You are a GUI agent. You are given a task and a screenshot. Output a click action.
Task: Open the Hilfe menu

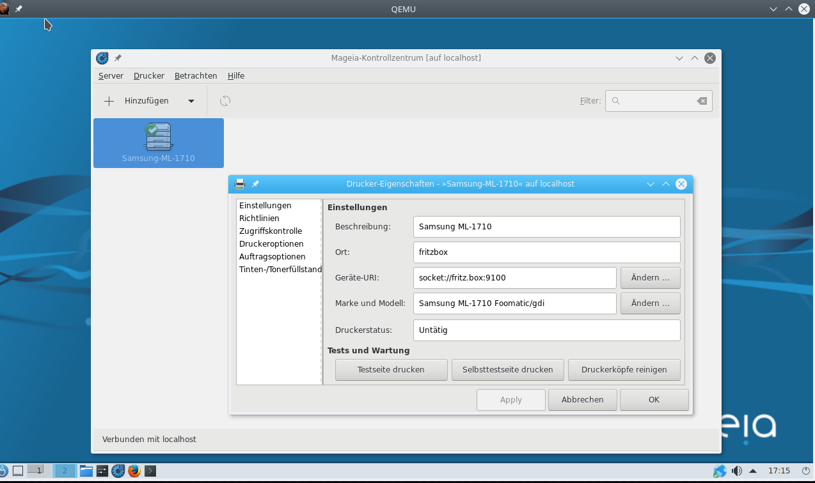pos(236,76)
